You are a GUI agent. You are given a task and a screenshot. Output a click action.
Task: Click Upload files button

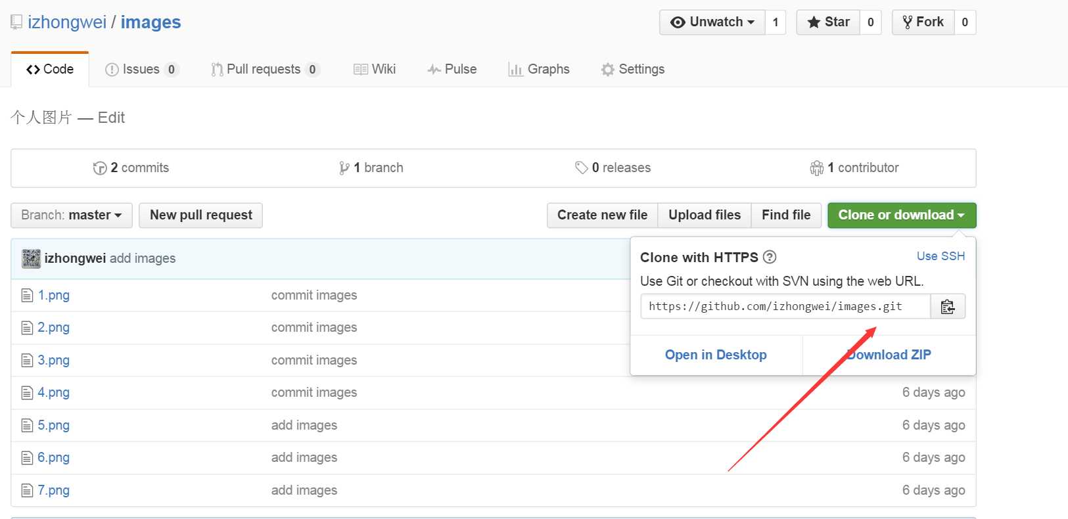point(705,215)
